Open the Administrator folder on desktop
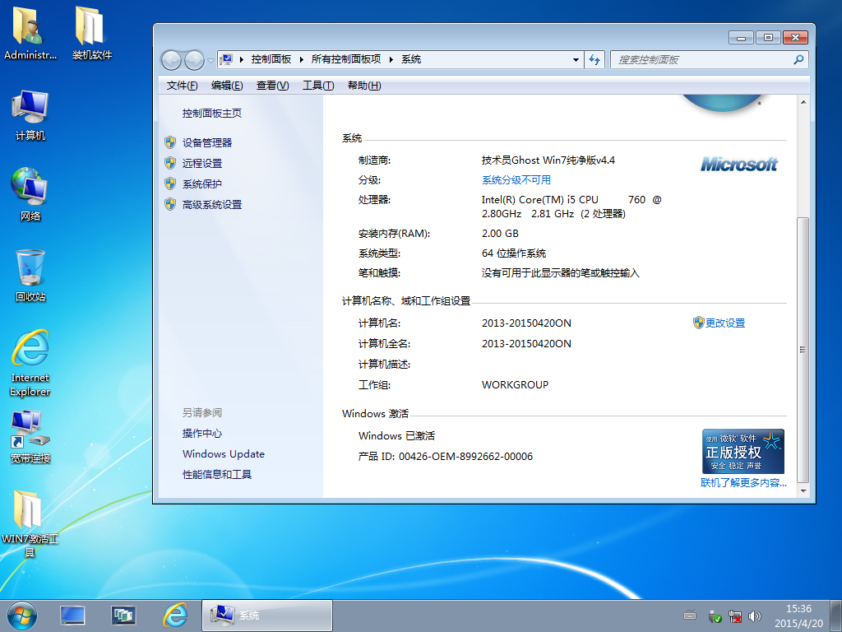 click(x=30, y=32)
